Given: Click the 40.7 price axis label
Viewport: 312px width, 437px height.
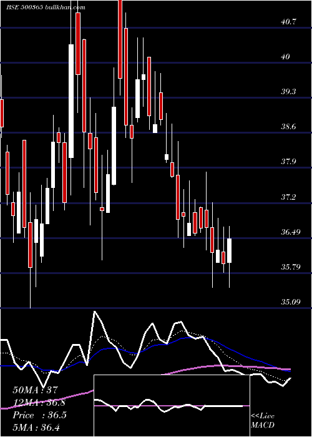Looking at the screenshot, I should (x=289, y=21).
